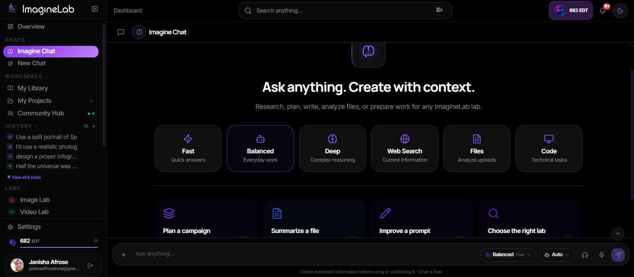Expand View all 8 chats
Viewport: 634px width, 277px height.
(24, 177)
